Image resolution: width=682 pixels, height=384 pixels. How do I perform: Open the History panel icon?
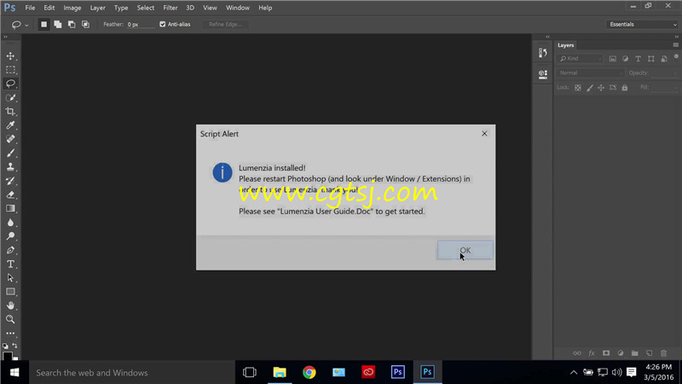click(x=542, y=53)
